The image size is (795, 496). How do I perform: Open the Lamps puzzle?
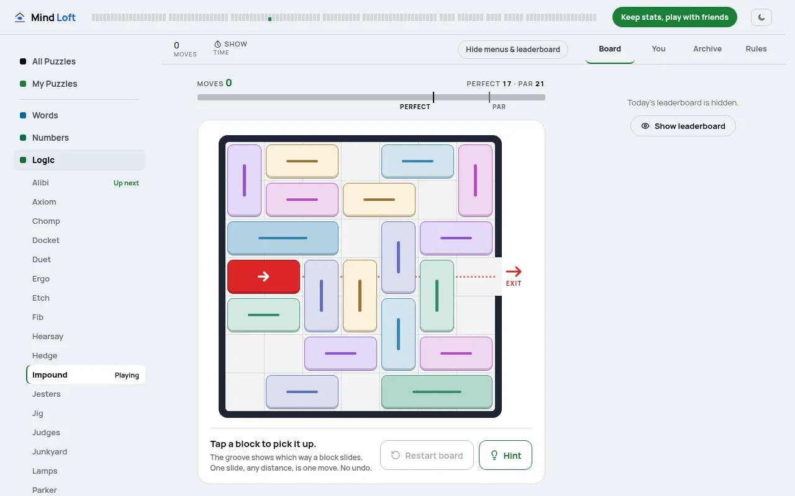(x=86, y=471)
